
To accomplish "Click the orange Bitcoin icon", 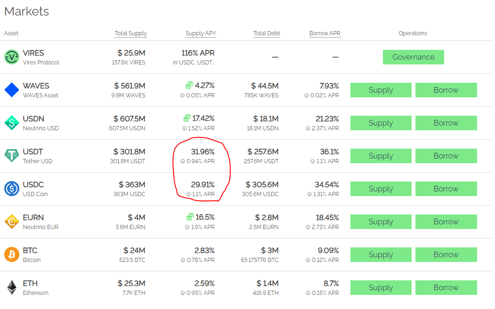I will pyautogui.click(x=12, y=254).
